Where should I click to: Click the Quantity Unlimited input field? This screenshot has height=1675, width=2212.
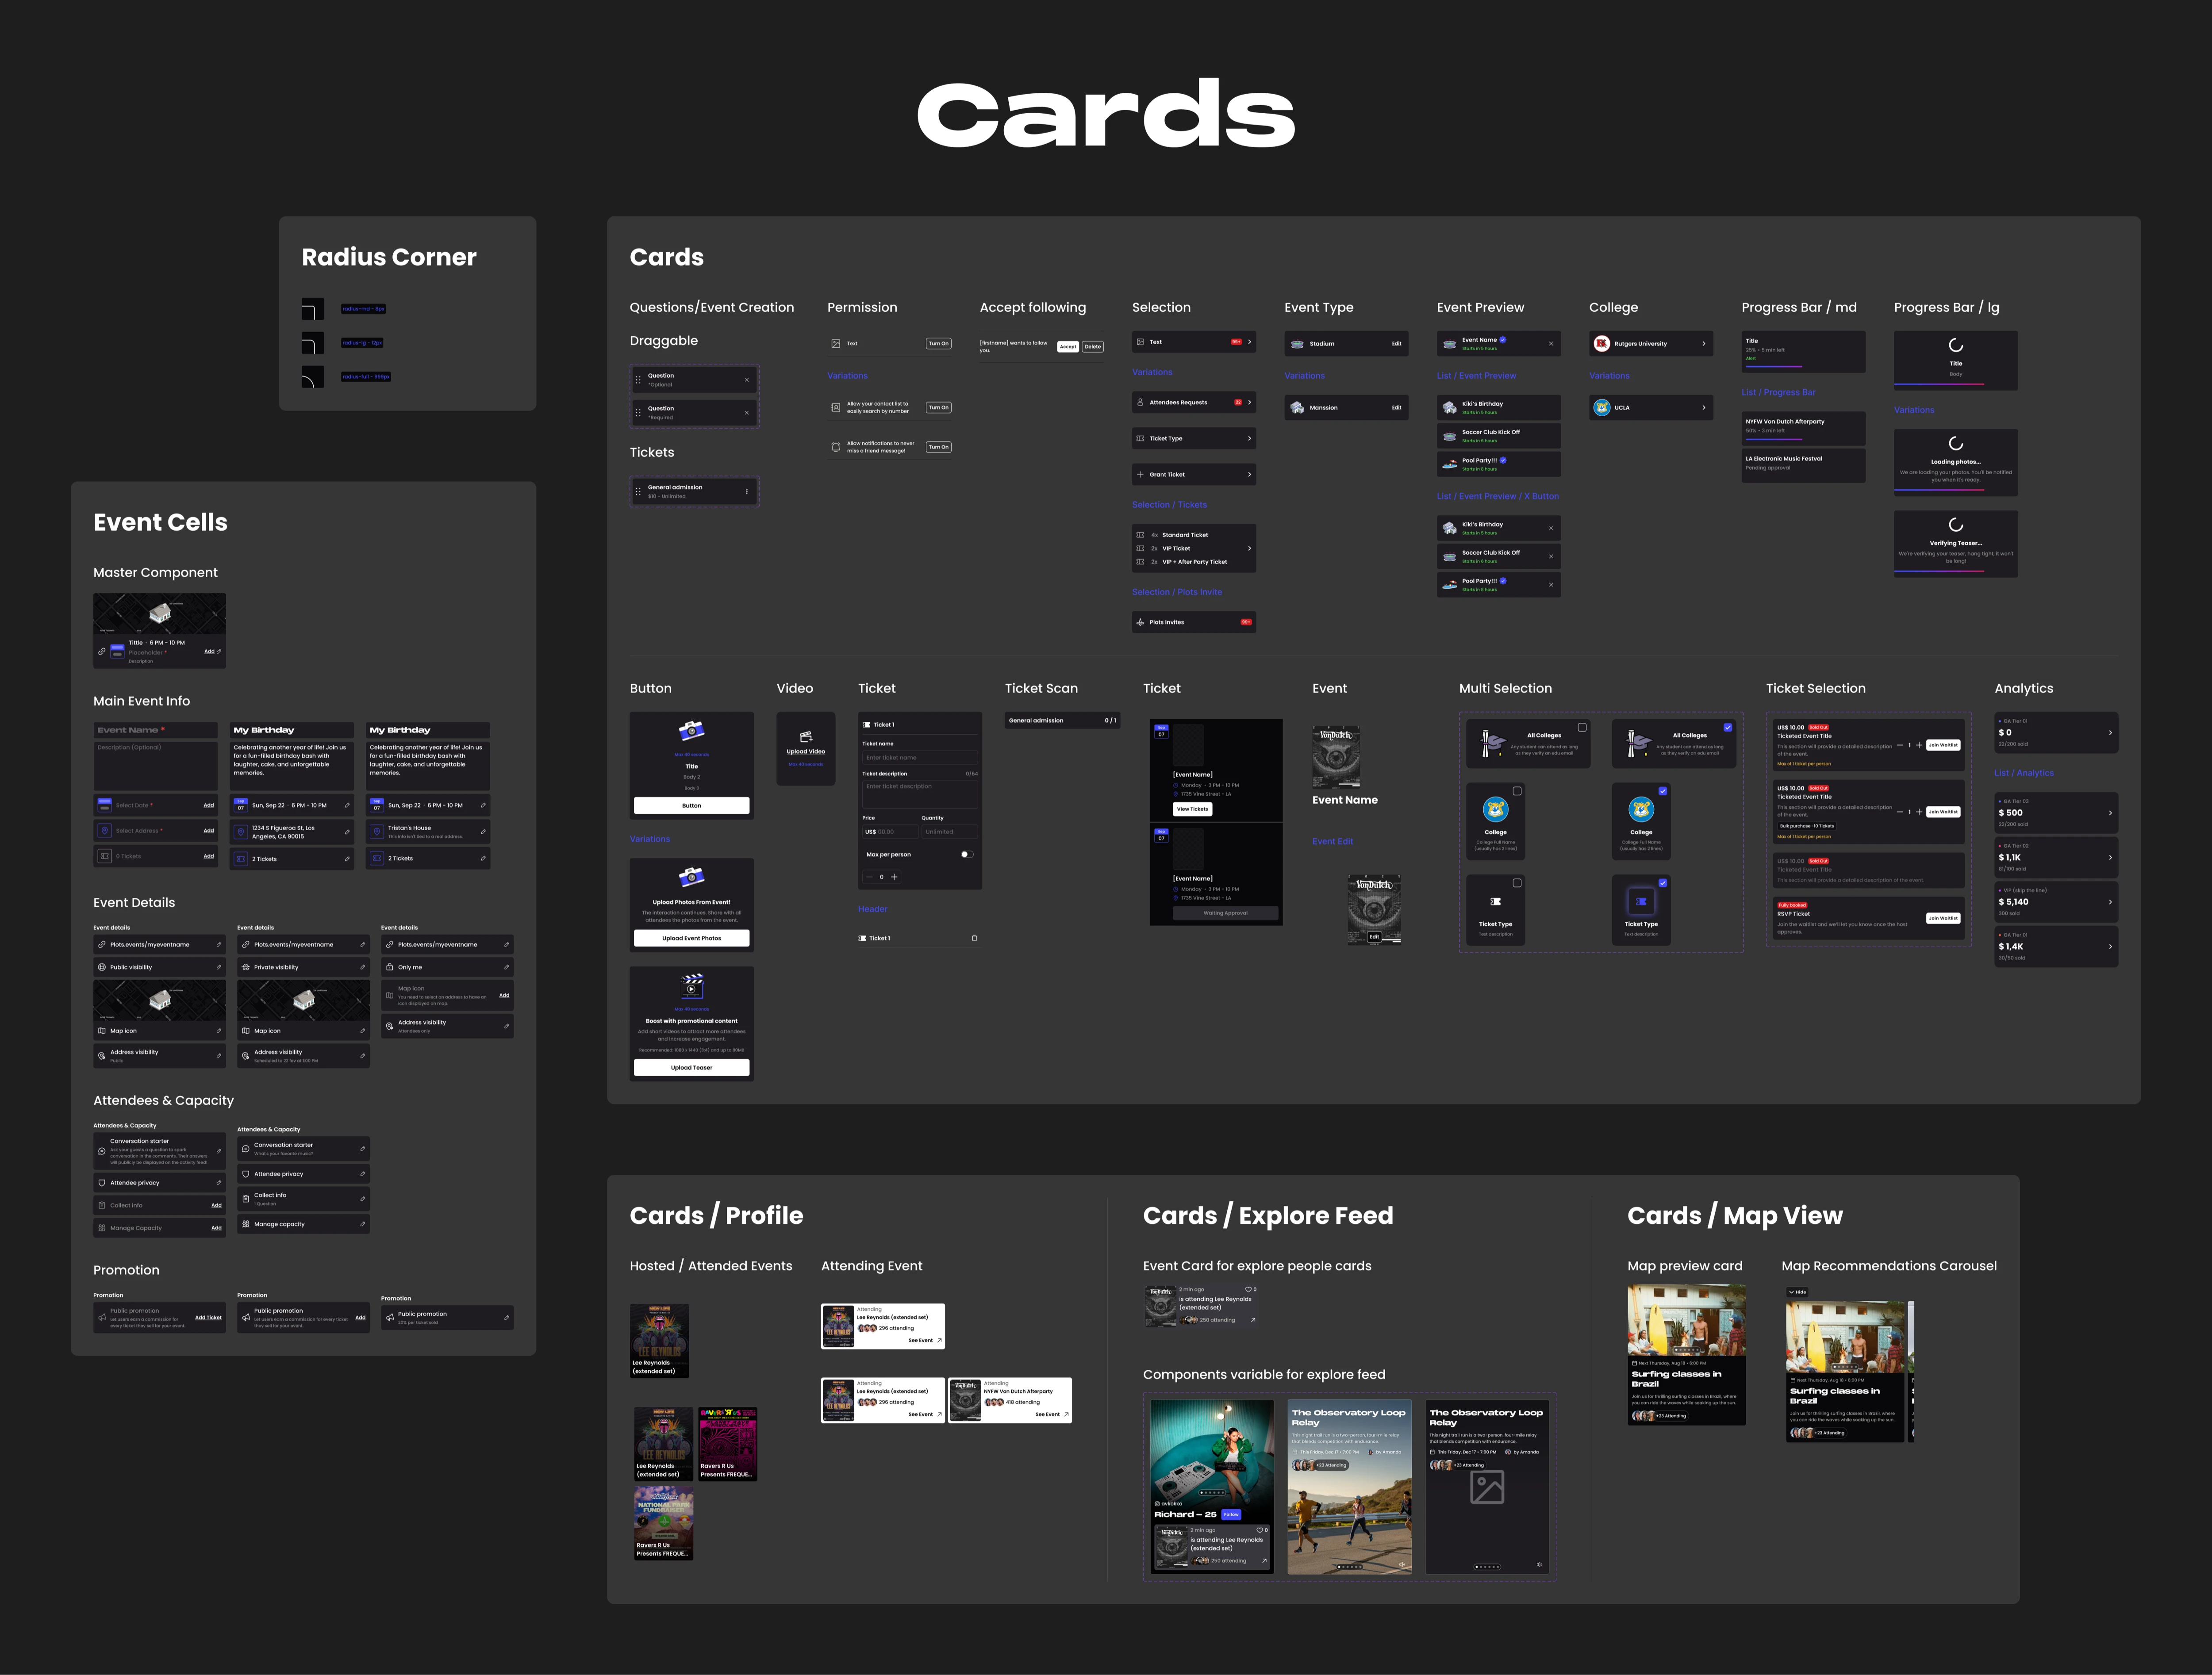pos(949,832)
